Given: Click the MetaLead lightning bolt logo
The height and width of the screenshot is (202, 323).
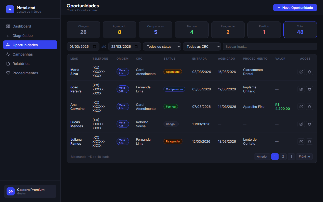Looking at the screenshot, I should (10, 9).
